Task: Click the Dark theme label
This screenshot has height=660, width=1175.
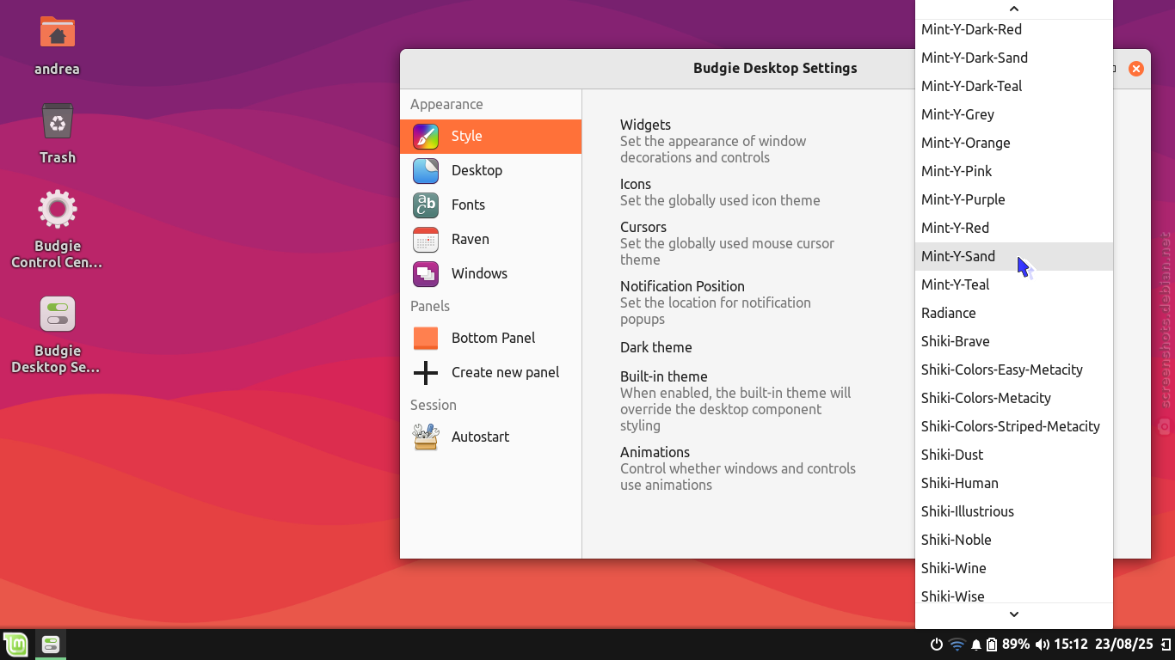Action: [656, 347]
